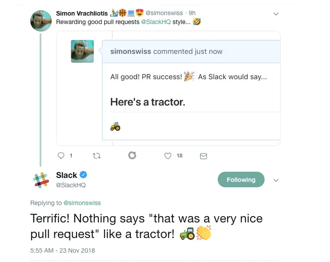Like the tweet with the heart icon

click(x=168, y=156)
